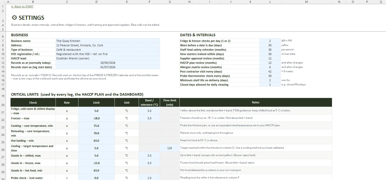Select the CRITICAL LIMITS section heading
Screen dimensions: 386x180
point(77,94)
